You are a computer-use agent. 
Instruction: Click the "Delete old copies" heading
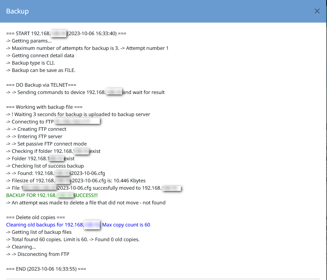[36, 217]
